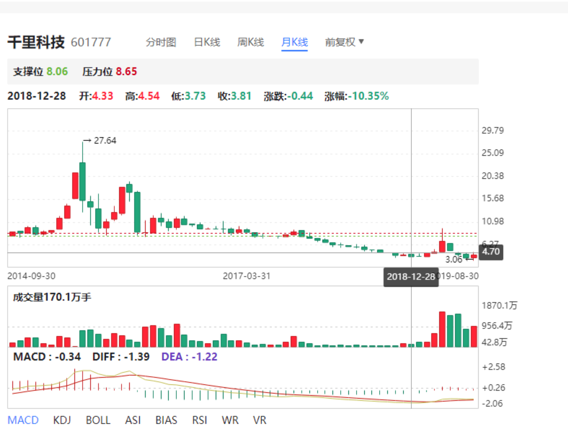The height and width of the screenshot is (440, 568).
Task: Click the tallest red volume bar
Action: [442, 330]
